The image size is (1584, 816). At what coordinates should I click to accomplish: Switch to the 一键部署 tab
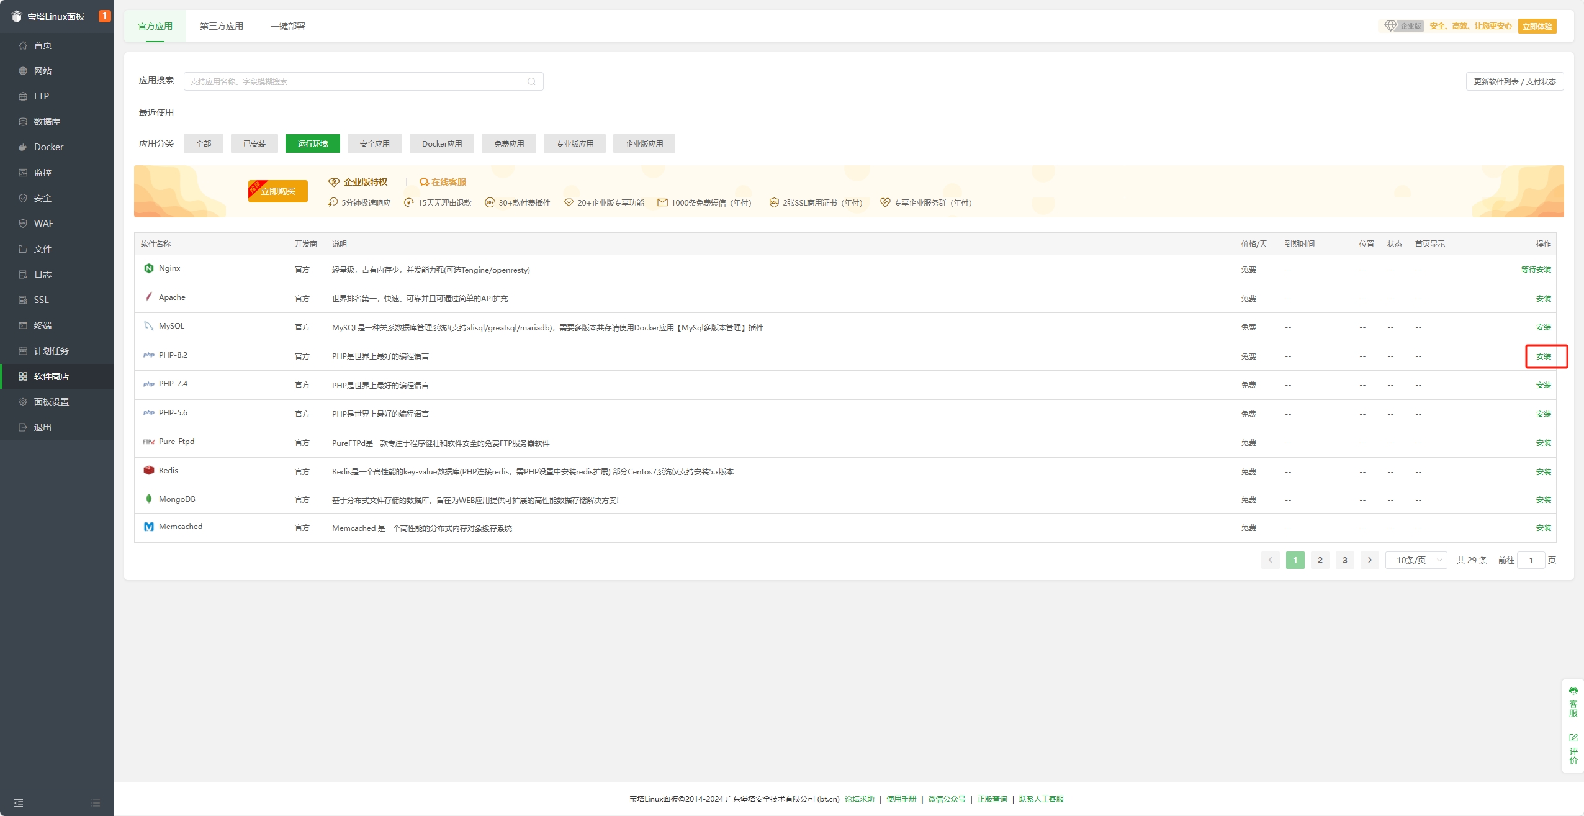(x=288, y=26)
